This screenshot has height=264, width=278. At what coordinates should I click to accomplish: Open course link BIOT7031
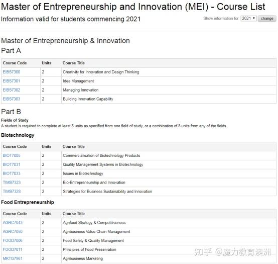click(12, 164)
